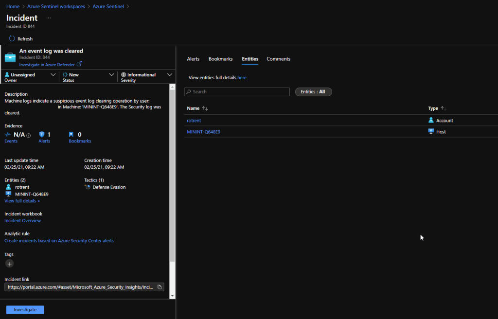Click the search magnifier icon
Screen dimensions: 498x319
pos(189,92)
